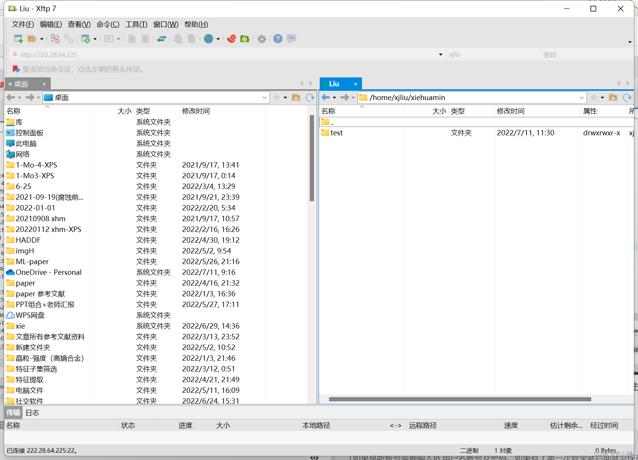Click the green Xftp window icon
This screenshot has height=460, width=638.
pos(245,39)
